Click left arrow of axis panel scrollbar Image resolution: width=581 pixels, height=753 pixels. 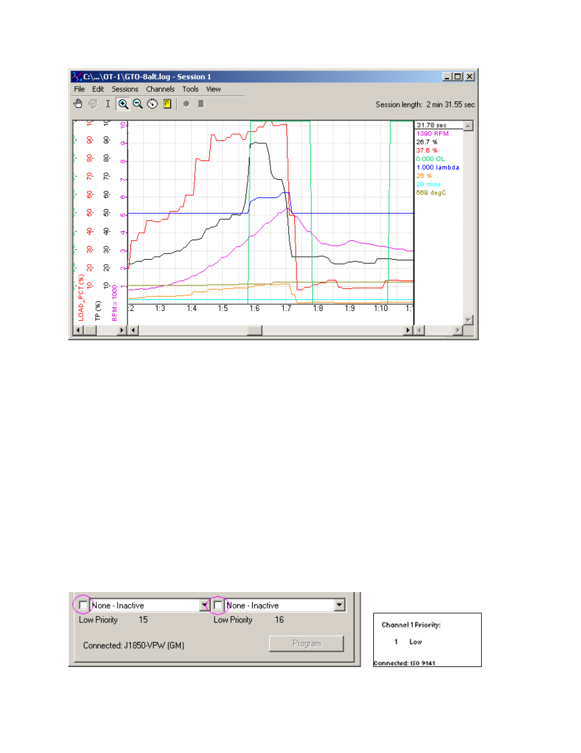(78, 330)
